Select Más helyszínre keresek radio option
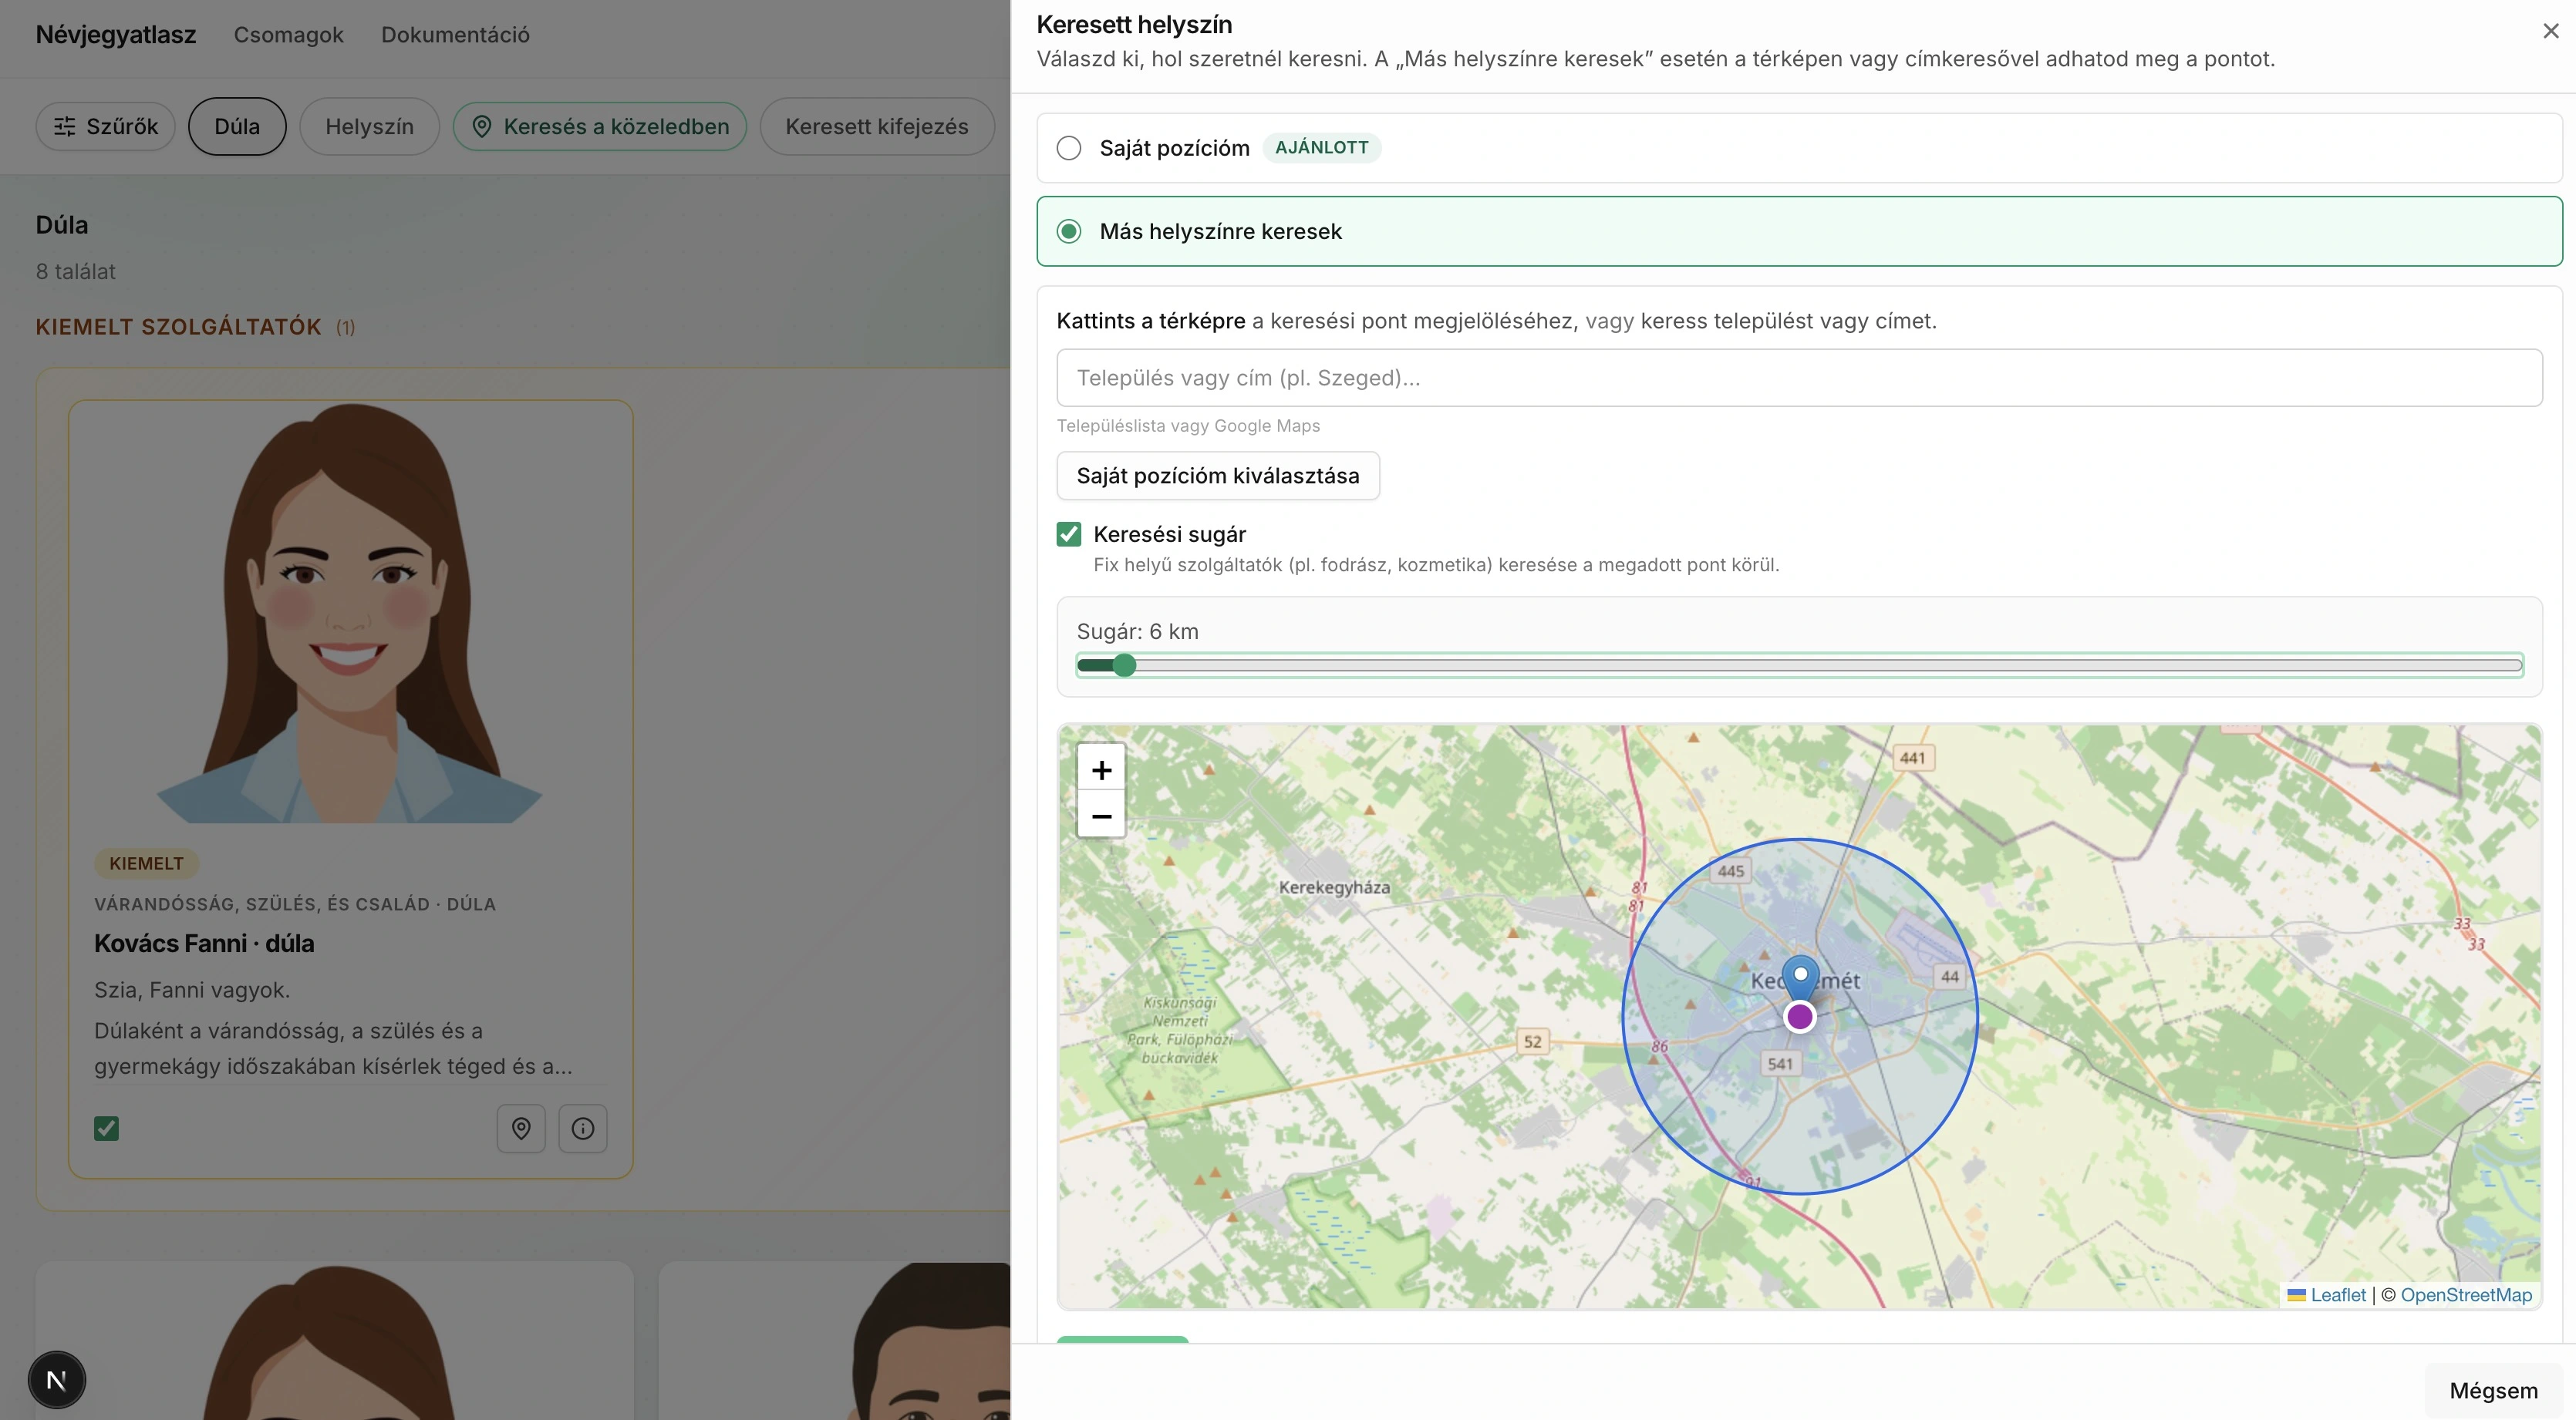 [x=1069, y=232]
